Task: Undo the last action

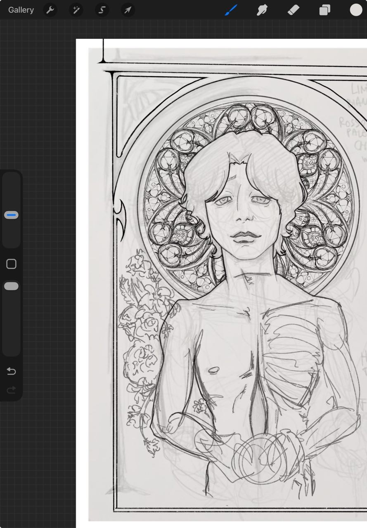Action: click(11, 371)
